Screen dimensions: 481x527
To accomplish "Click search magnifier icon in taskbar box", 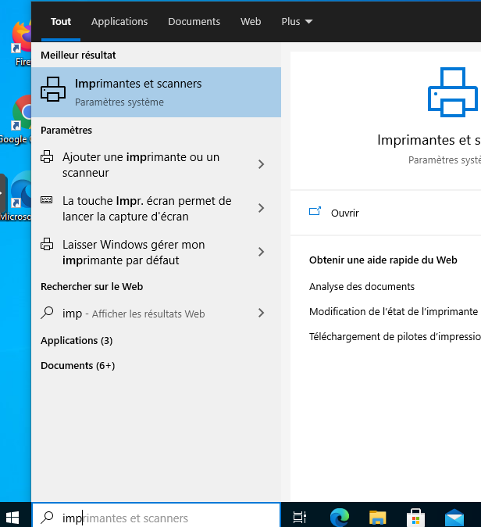I will (47, 518).
